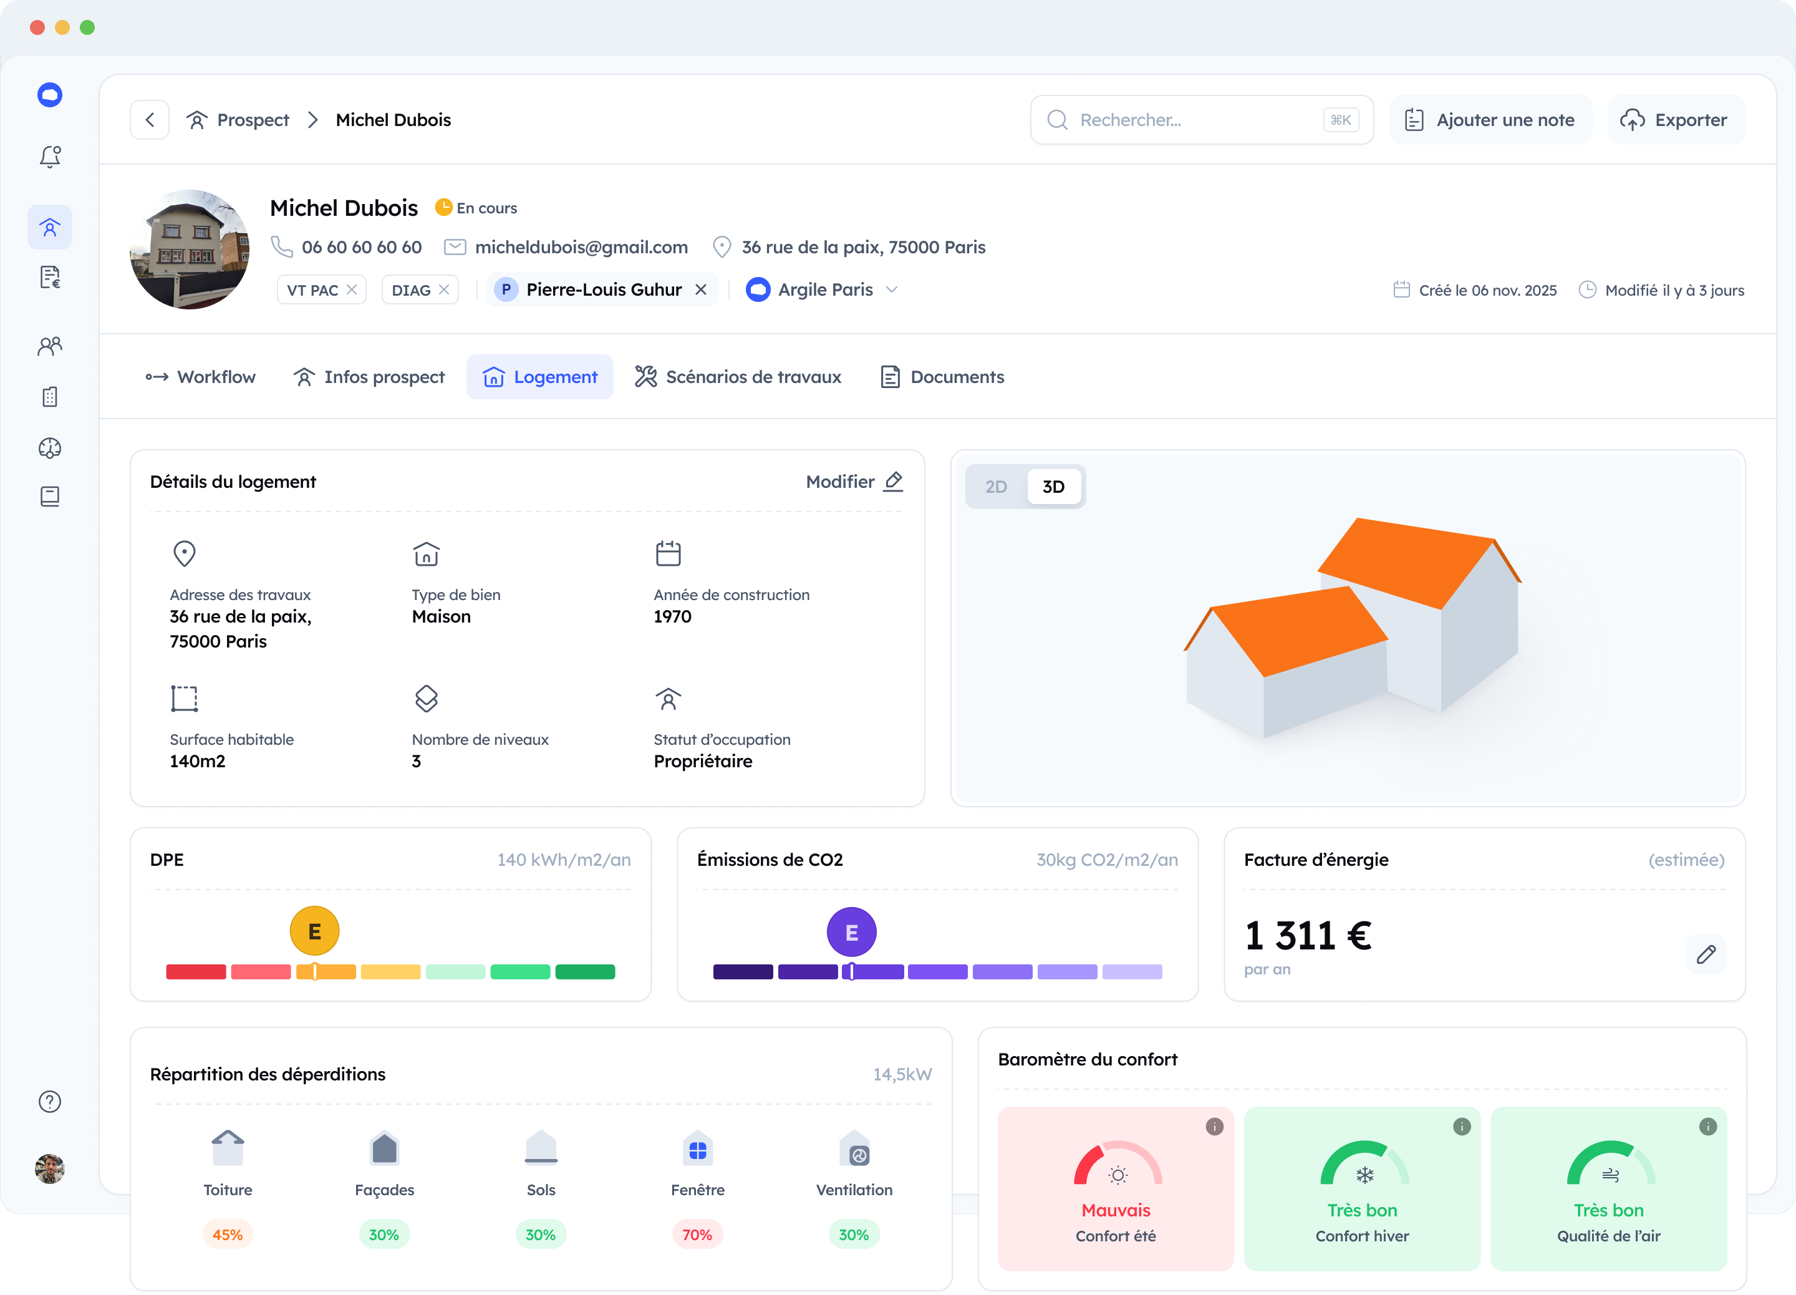This screenshot has width=1796, height=1295.
Task: Open the team members sidebar icon
Action: coord(50,346)
